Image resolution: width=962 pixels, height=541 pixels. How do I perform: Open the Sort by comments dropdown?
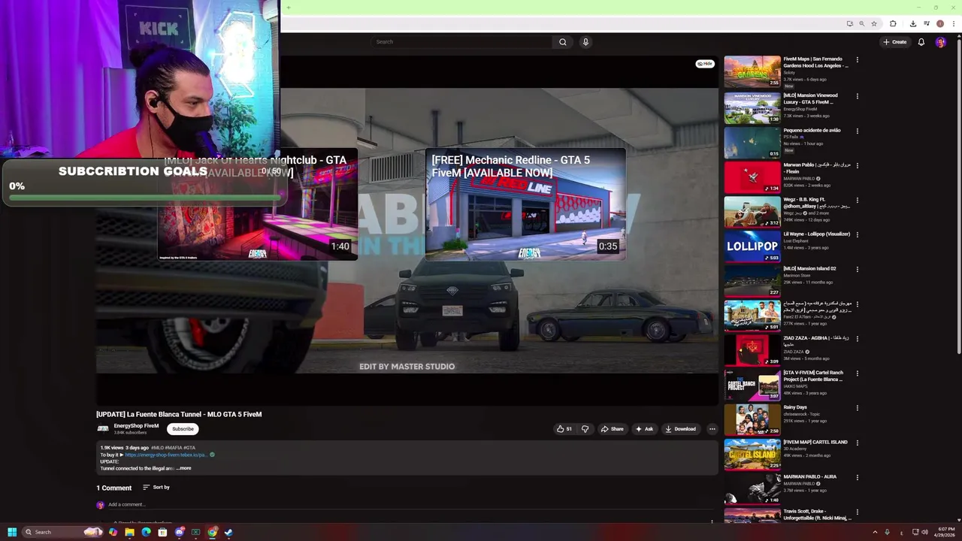click(x=156, y=488)
